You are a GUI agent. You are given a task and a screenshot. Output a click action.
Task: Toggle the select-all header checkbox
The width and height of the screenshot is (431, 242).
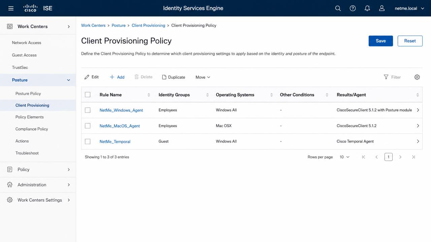tap(88, 95)
